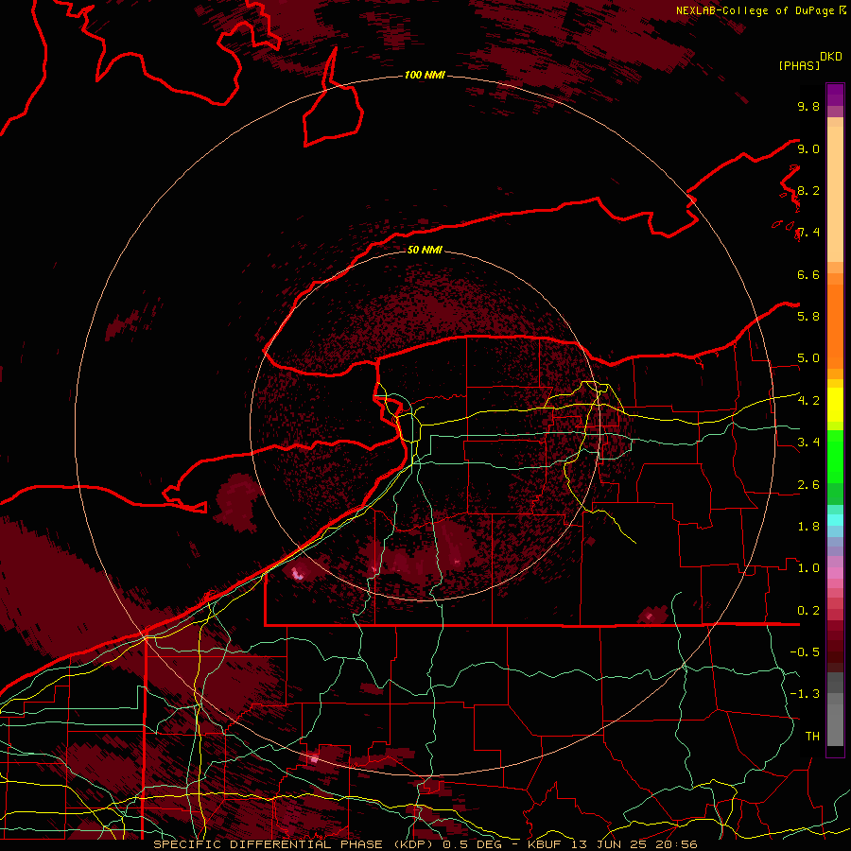This screenshot has height=851, width=851.
Task: Click the 50 NMI range ring label
Action: pyautogui.click(x=425, y=250)
